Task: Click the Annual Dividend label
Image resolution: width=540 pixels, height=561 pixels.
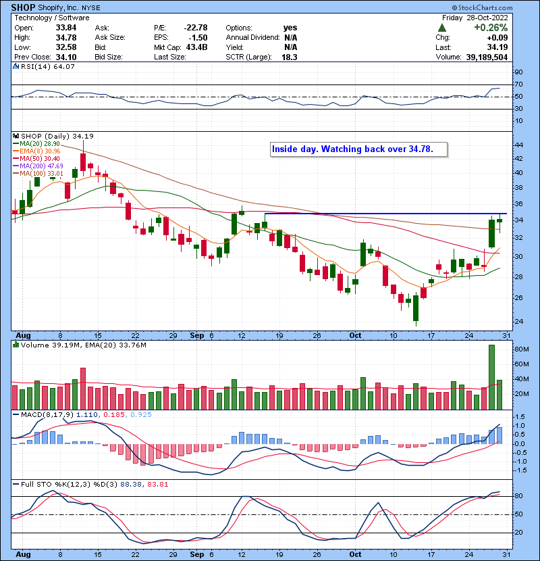Action: [x=252, y=38]
